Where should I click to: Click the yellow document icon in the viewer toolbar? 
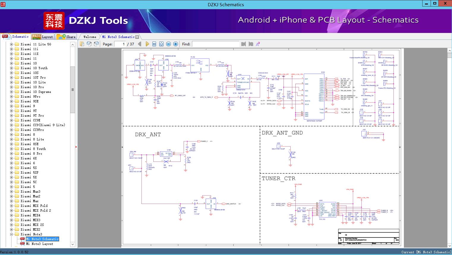pyautogui.click(x=82, y=44)
